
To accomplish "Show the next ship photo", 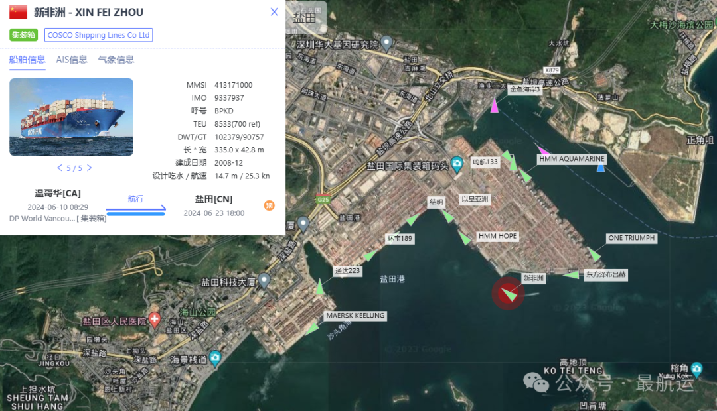I will coord(89,168).
